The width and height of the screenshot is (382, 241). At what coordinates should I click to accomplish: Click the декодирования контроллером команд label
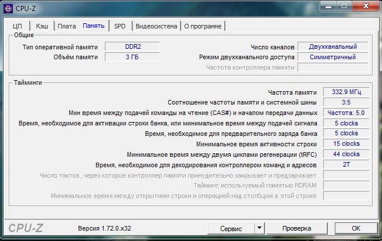[x=206, y=165]
